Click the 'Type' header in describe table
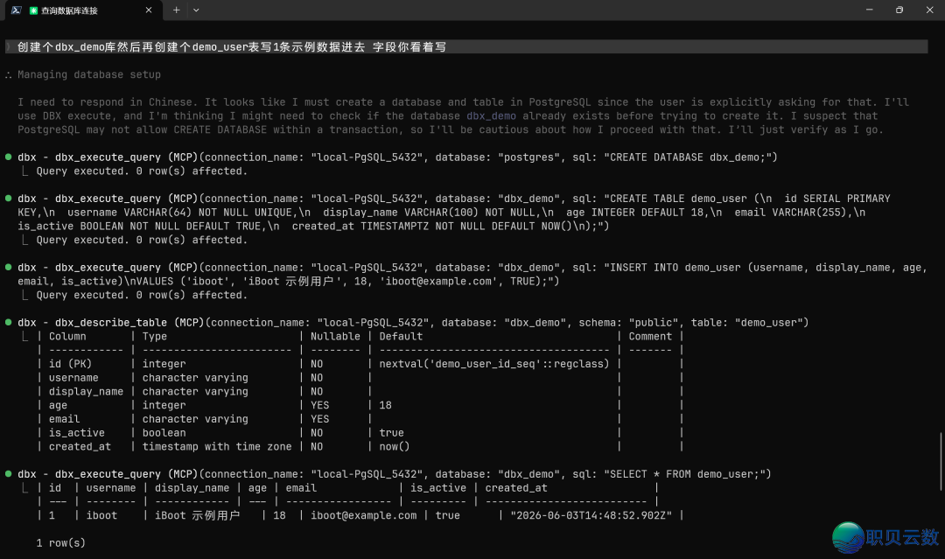The height and width of the screenshot is (559, 945). [154, 337]
